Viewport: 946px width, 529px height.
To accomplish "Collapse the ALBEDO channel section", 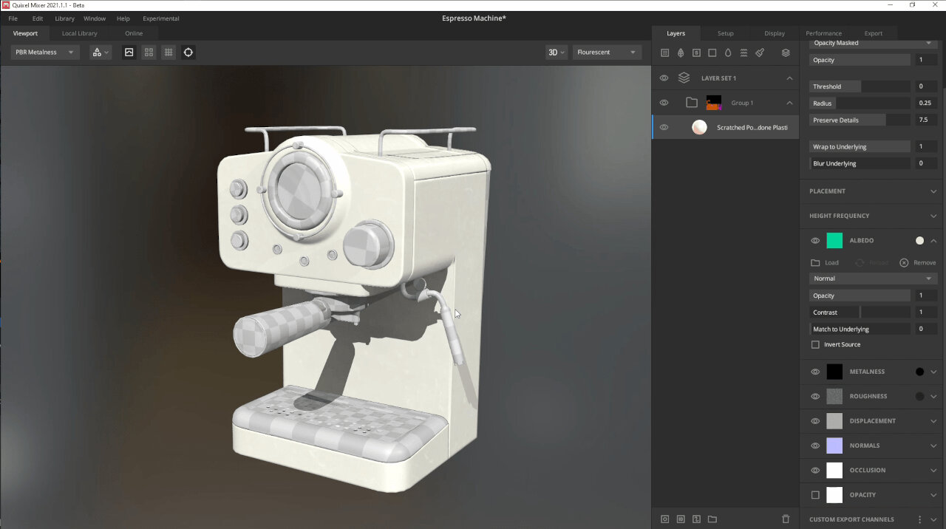I will 934,240.
